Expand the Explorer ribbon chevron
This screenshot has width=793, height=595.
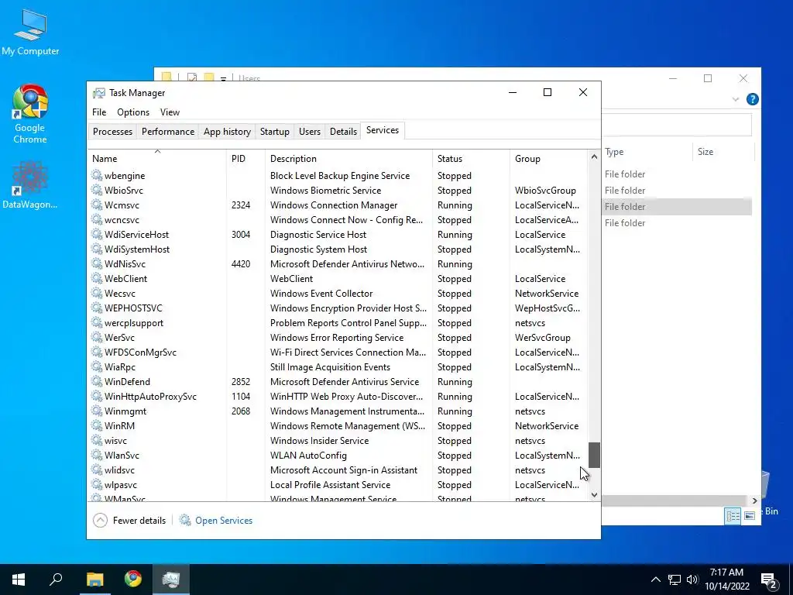[736, 100]
